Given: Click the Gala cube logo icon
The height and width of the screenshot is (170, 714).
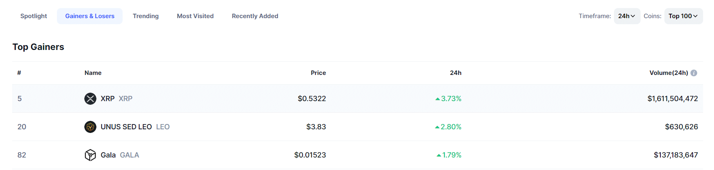Looking at the screenshot, I should [90, 155].
